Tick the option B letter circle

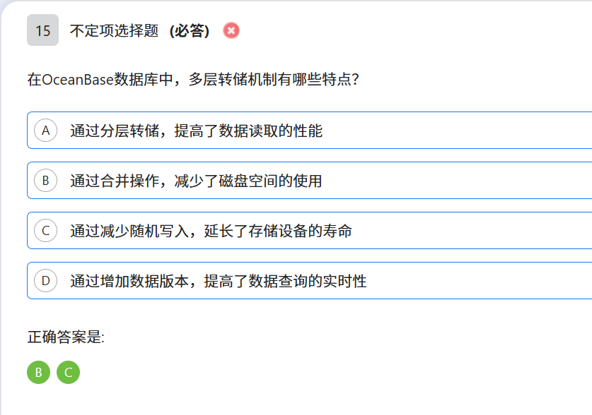45,181
